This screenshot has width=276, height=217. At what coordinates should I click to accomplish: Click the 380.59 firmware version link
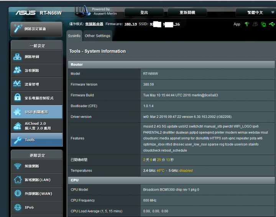click(130, 24)
